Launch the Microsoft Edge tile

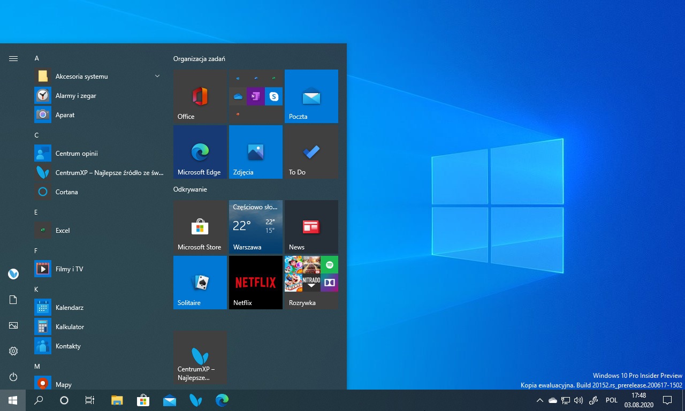(200, 152)
